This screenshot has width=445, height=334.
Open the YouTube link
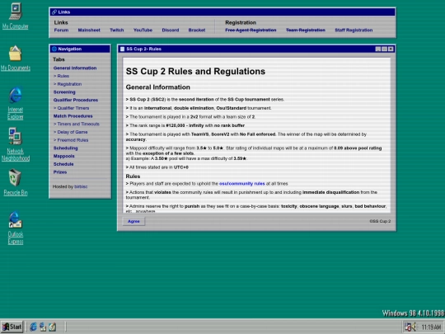[x=143, y=31]
